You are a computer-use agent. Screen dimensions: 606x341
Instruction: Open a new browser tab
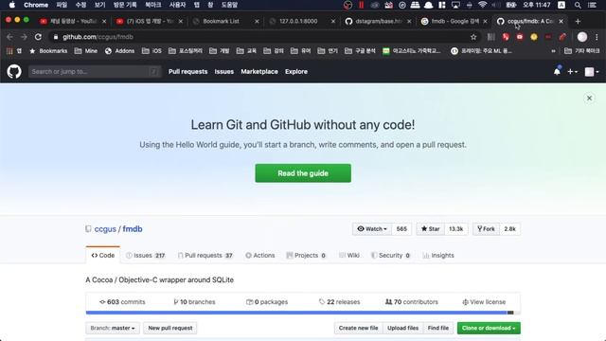click(578, 21)
